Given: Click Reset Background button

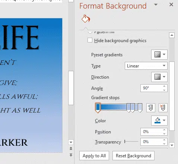Looking at the screenshot, I should (x=133, y=156).
